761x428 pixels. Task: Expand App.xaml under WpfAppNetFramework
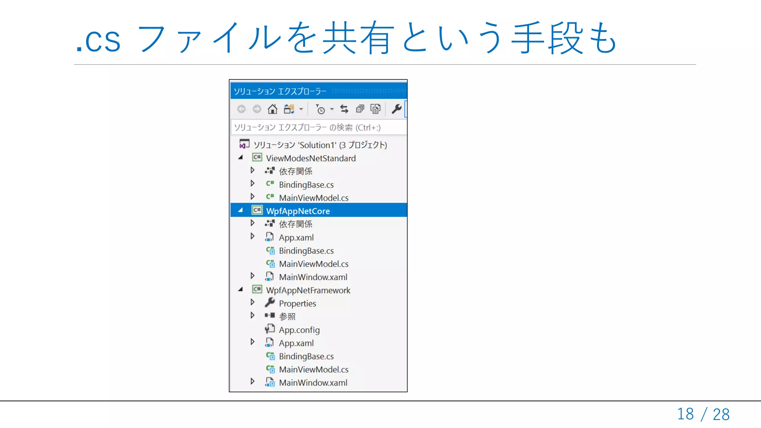tap(253, 342)
